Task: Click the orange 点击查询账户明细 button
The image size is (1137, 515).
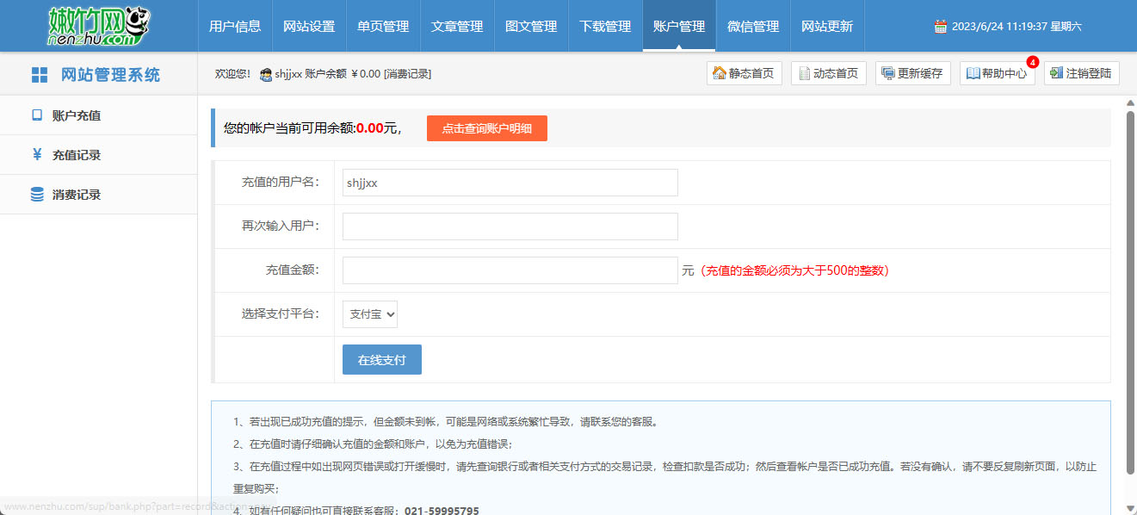Action: pos(486,128)
